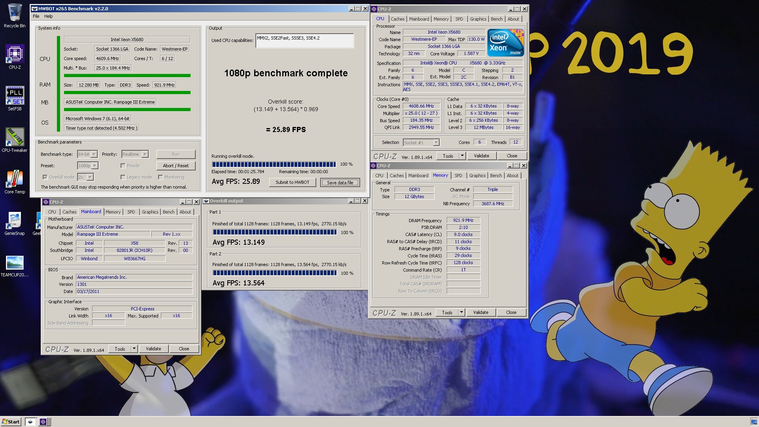Click the Part 1 progress bar
Viewport: 759px width, 427px height.
point(275,232)
